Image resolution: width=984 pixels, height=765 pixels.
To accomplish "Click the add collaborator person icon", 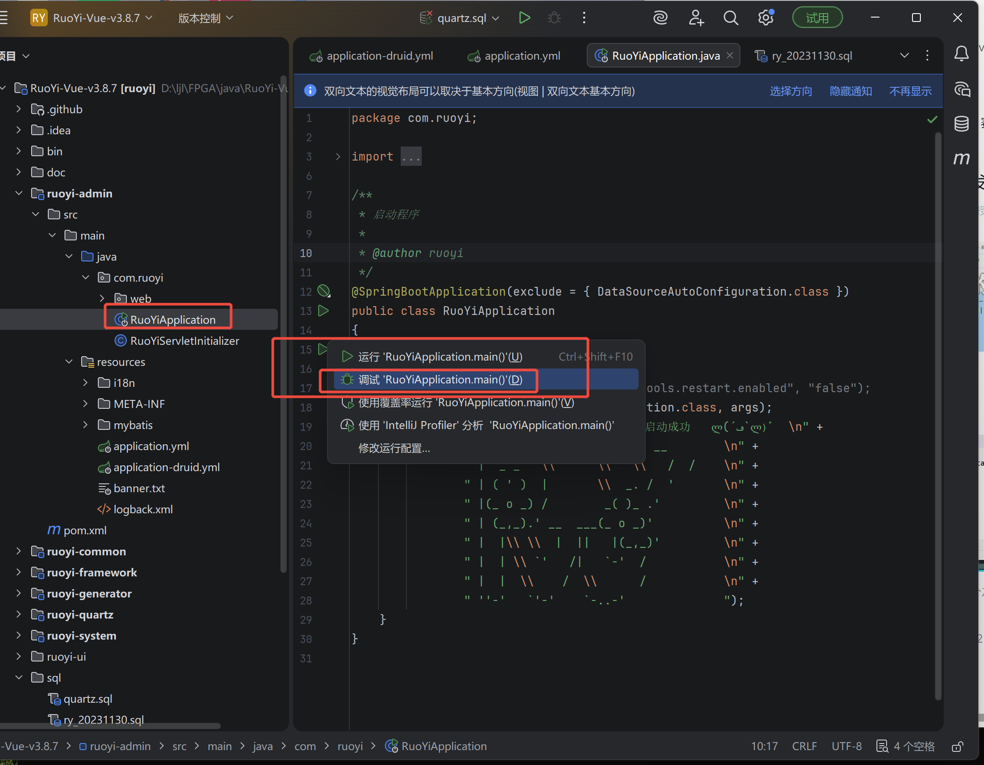I will [x=696, y=18].
